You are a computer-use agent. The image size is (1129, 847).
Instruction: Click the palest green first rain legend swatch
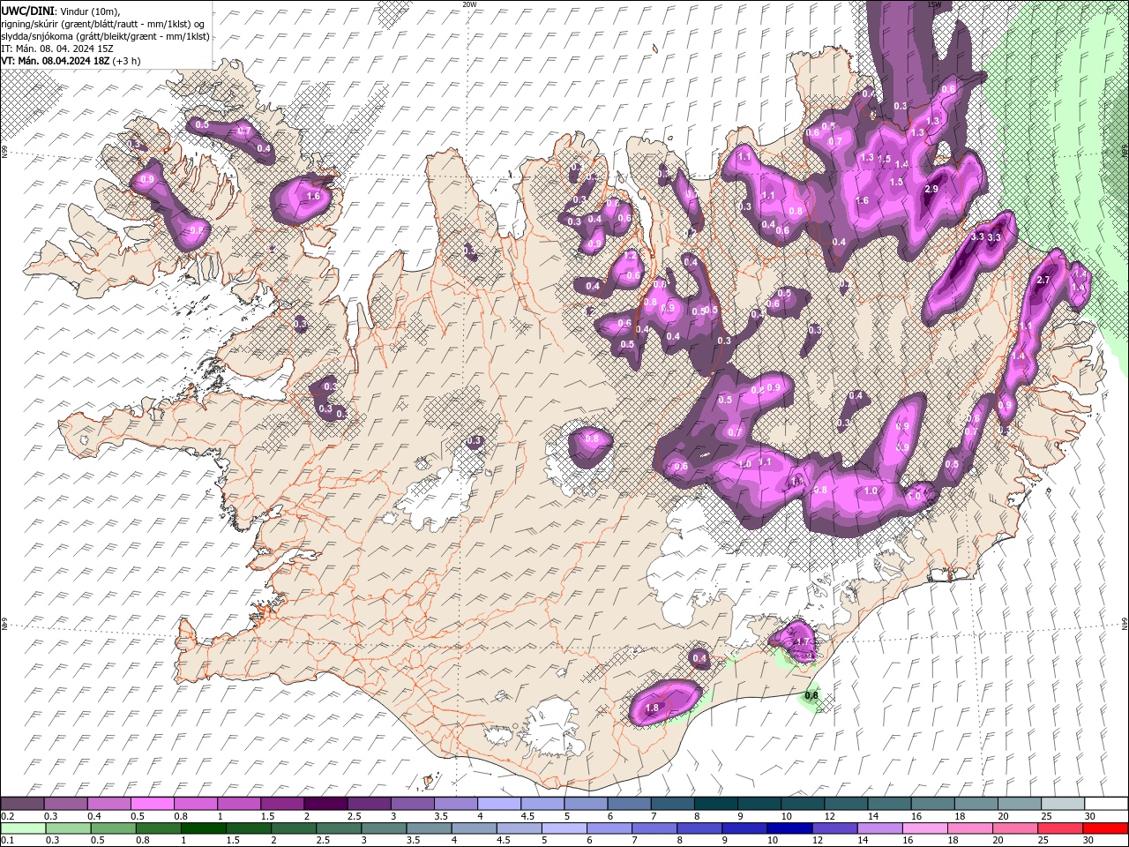22,828
